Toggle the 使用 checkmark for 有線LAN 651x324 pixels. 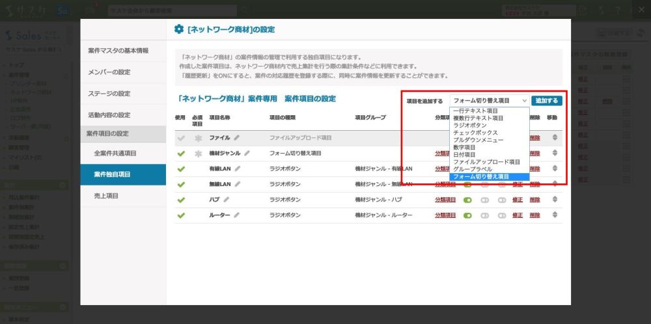pos(180,169)
